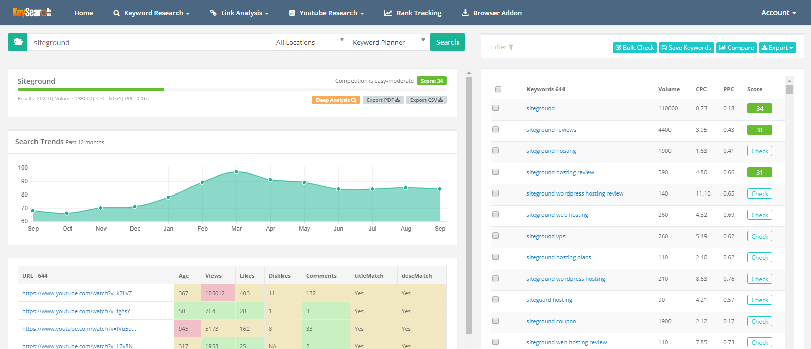Screen dimensions: 811x349
Task: Select checkbox for siteground vps
Action: pyautogui.click(x=496, y=236)
